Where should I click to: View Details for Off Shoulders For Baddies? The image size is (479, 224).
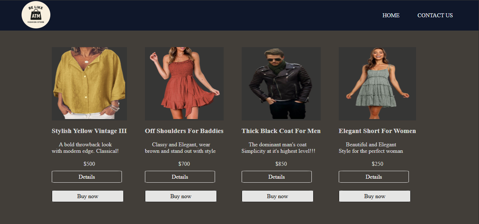(180, 177)
